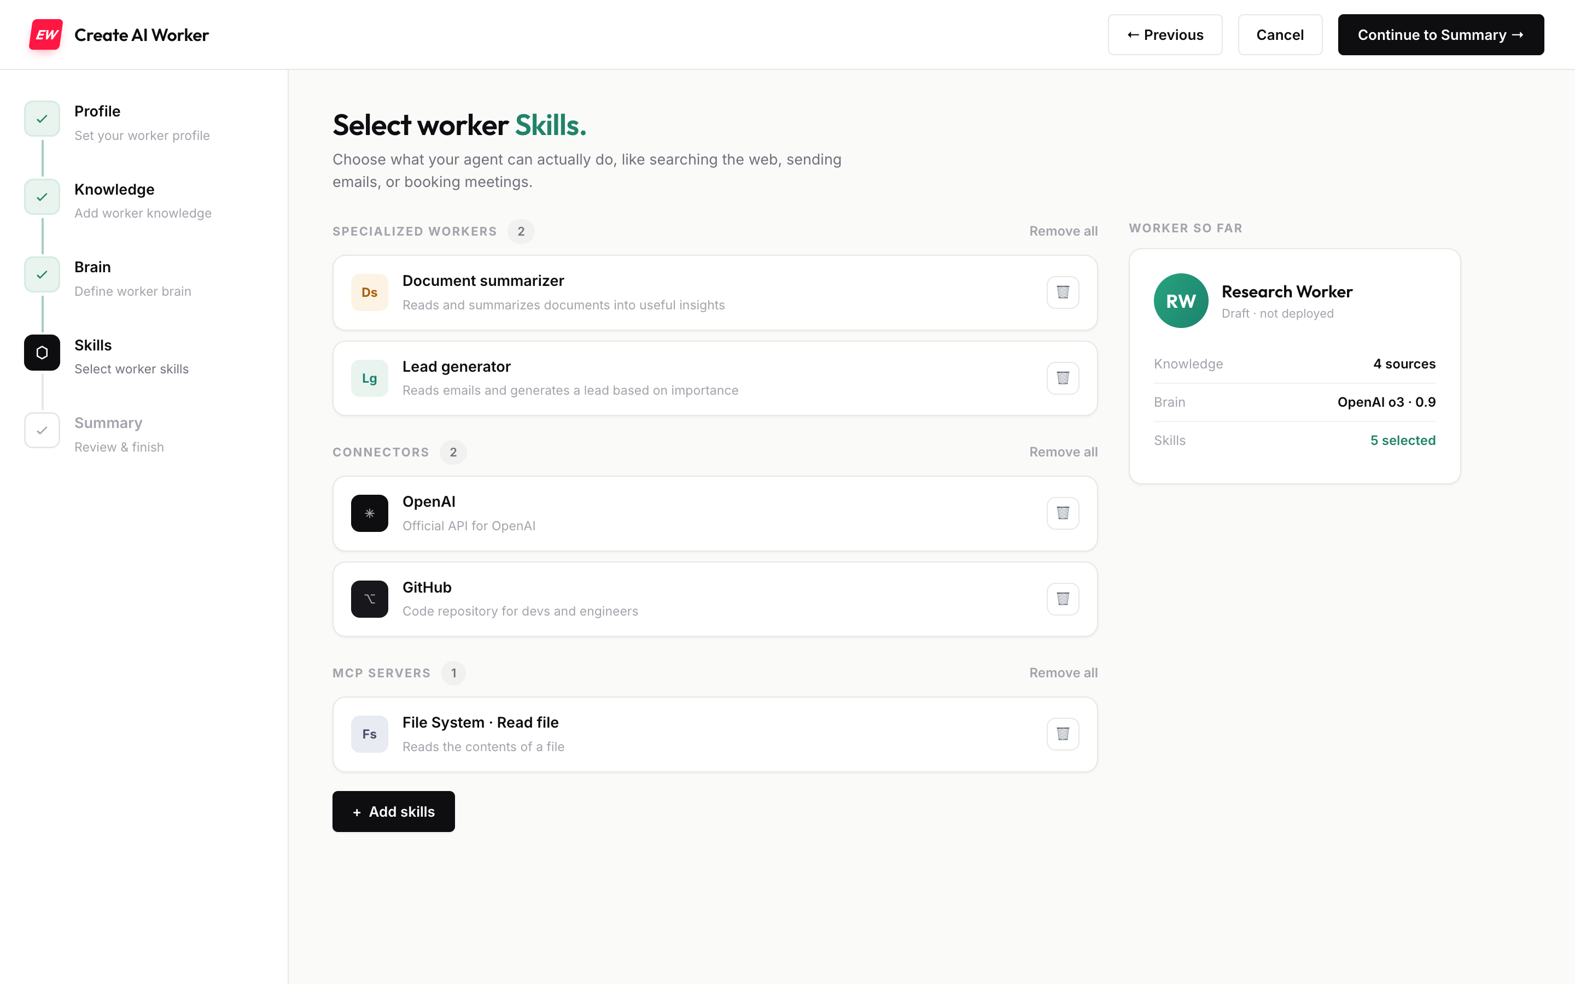
Task: Click the GitHub connector icon
Action: [370, 599]
